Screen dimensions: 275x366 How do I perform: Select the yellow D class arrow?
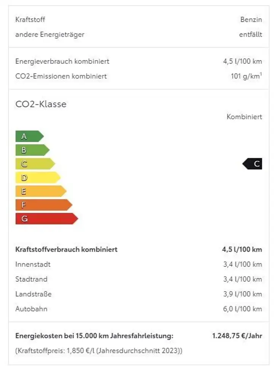tap(37, 178)
